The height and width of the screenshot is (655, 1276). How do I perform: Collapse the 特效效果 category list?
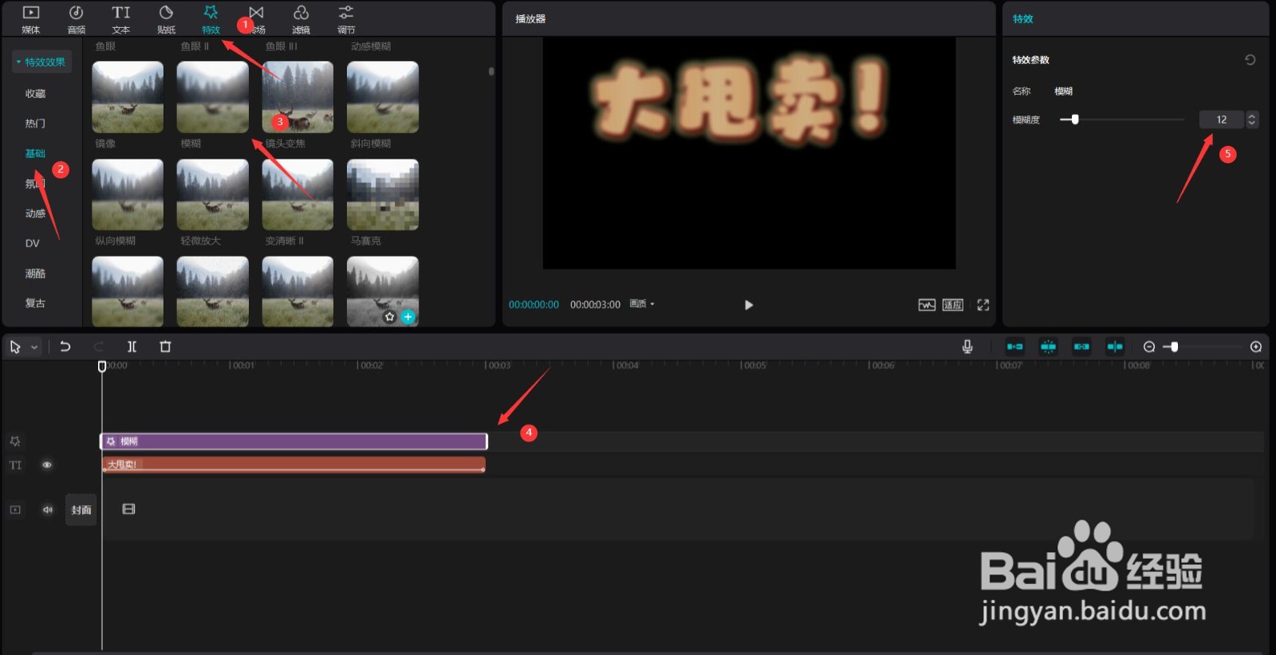click(x=41, y=61)
